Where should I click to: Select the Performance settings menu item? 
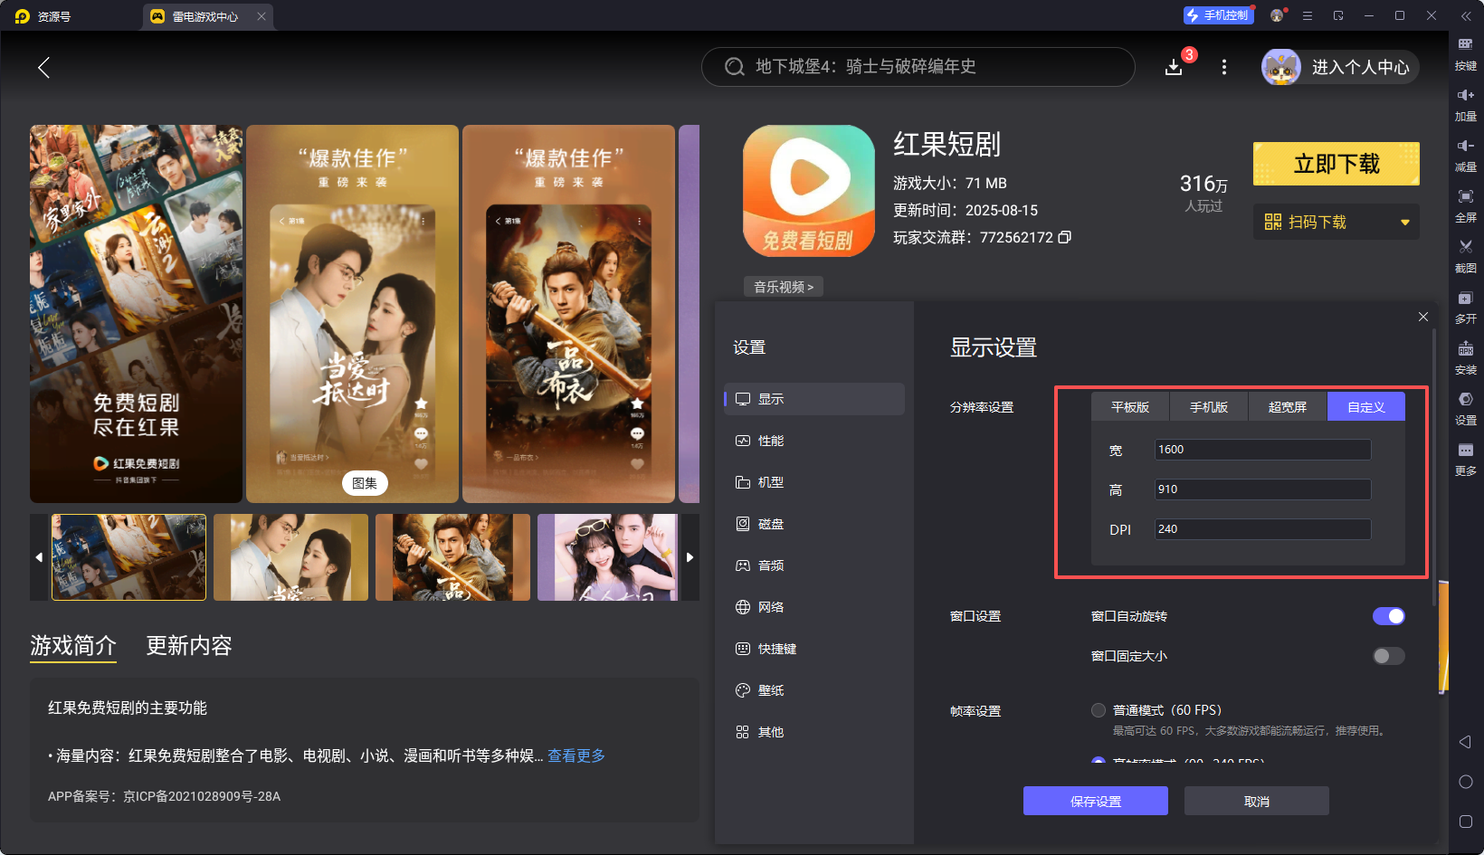(x=770, y=441)
